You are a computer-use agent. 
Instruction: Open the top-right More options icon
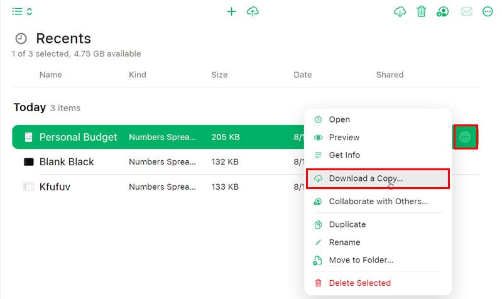(x=488, y=11)
